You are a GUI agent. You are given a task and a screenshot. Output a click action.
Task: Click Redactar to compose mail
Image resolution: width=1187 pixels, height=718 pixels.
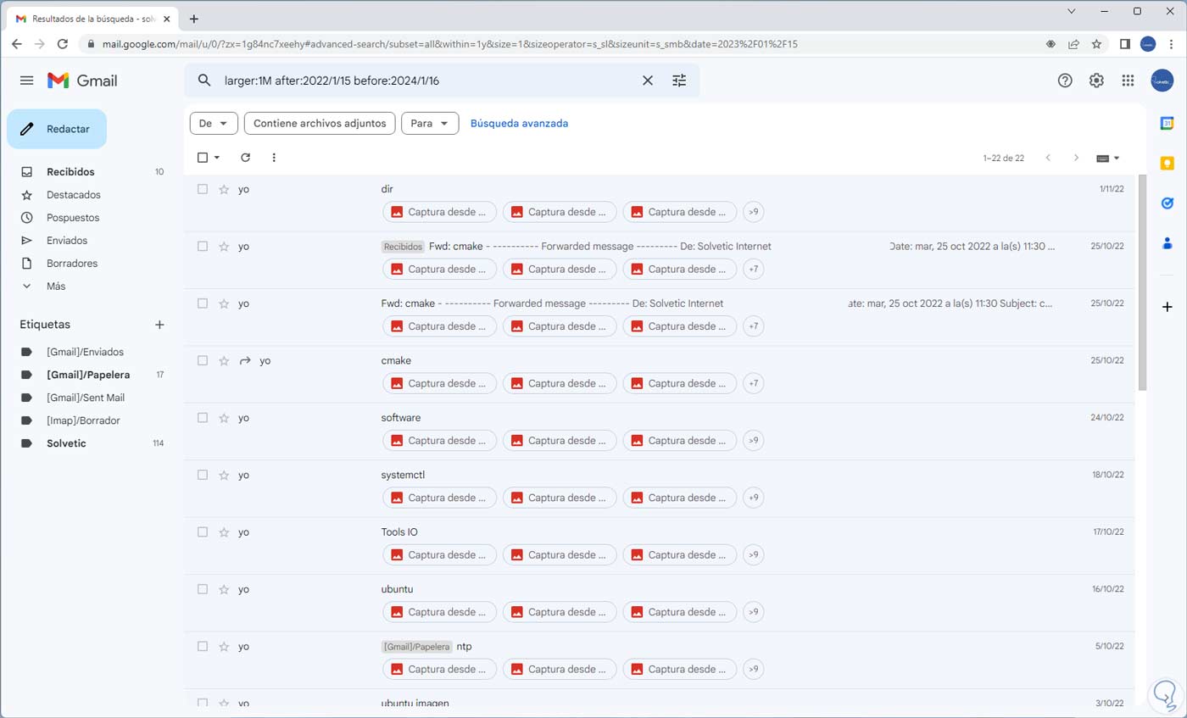point(57,129)
